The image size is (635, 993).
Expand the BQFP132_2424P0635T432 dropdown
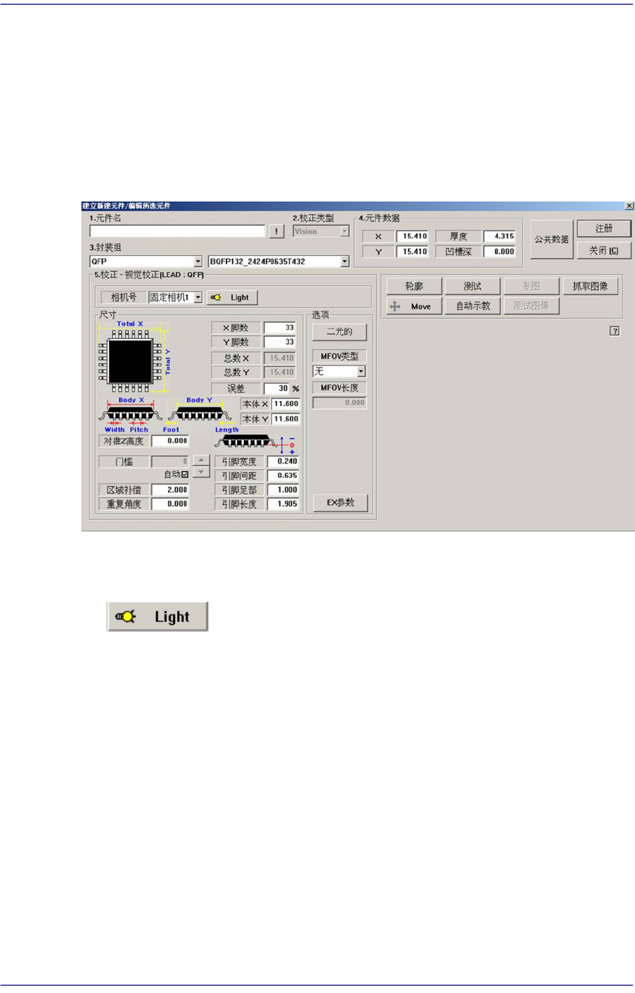tap(344, 261)
